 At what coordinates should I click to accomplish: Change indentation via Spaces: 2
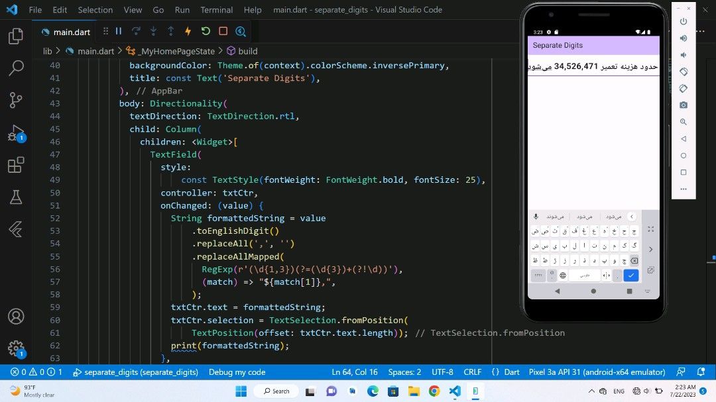click(x=404, y=372)
